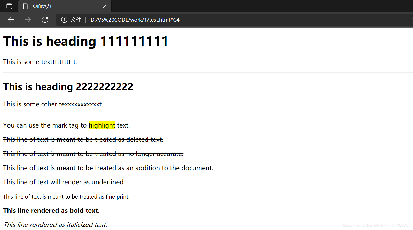Click the 'rendered as italicized text' line
Image resolution: width=413 pixels, height=230 pixels.
tap(55, 225)
